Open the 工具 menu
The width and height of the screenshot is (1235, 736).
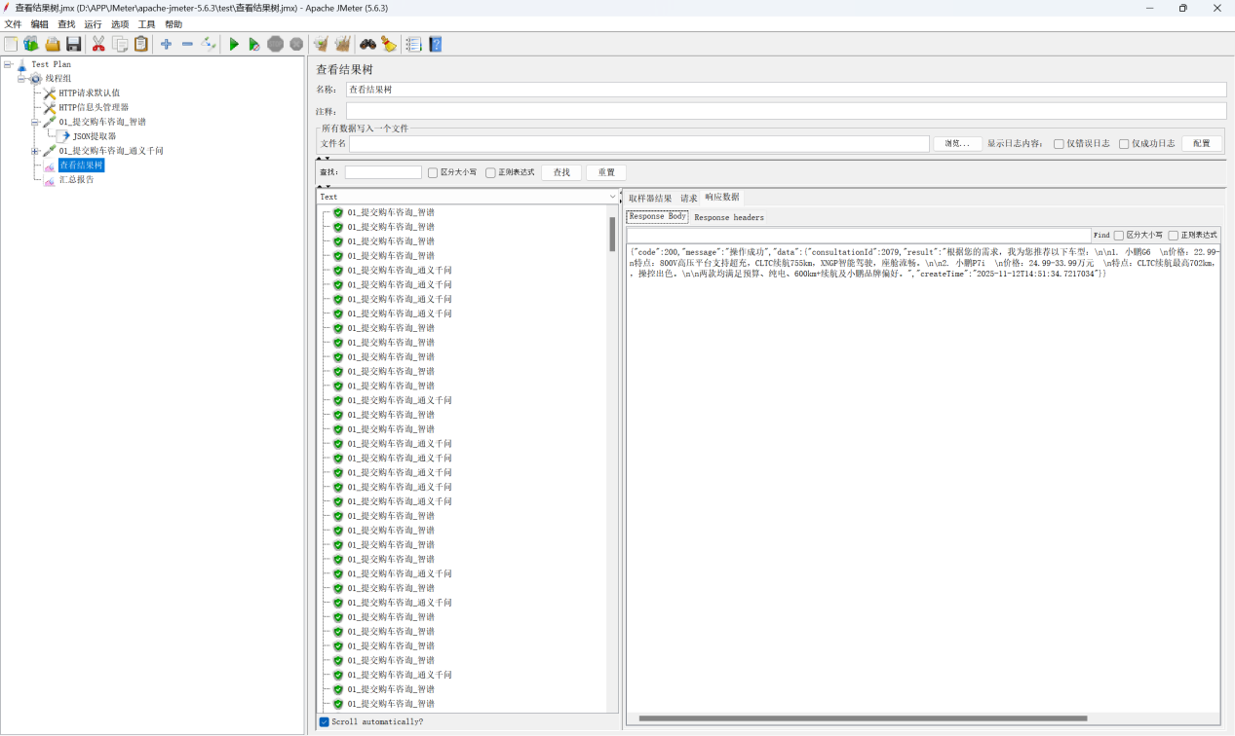tap(146, 24)
